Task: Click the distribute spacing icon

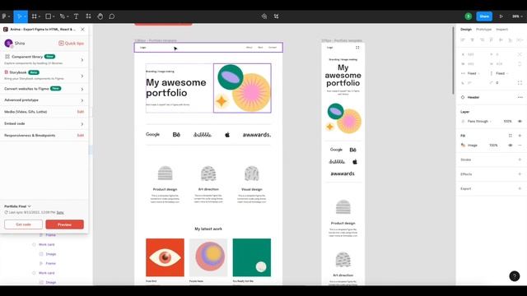Action: click(520, 40)
